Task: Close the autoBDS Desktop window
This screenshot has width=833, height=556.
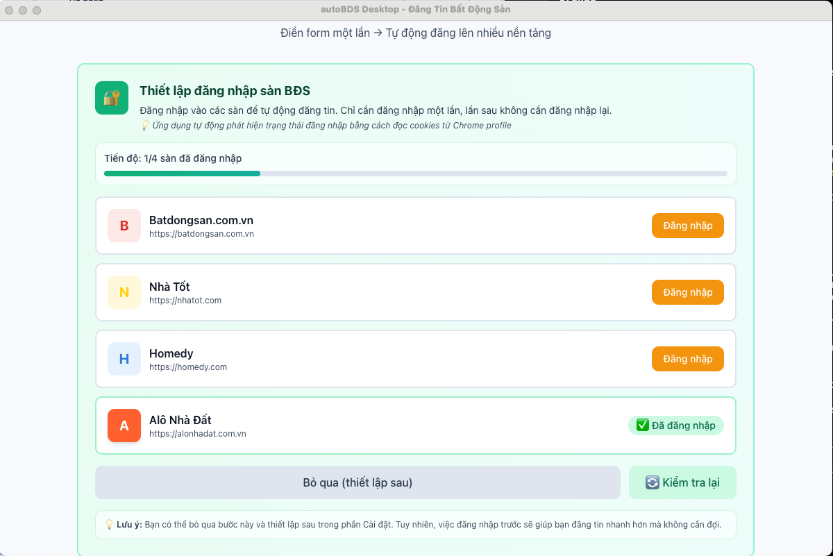Action: [x=9, y=10]
